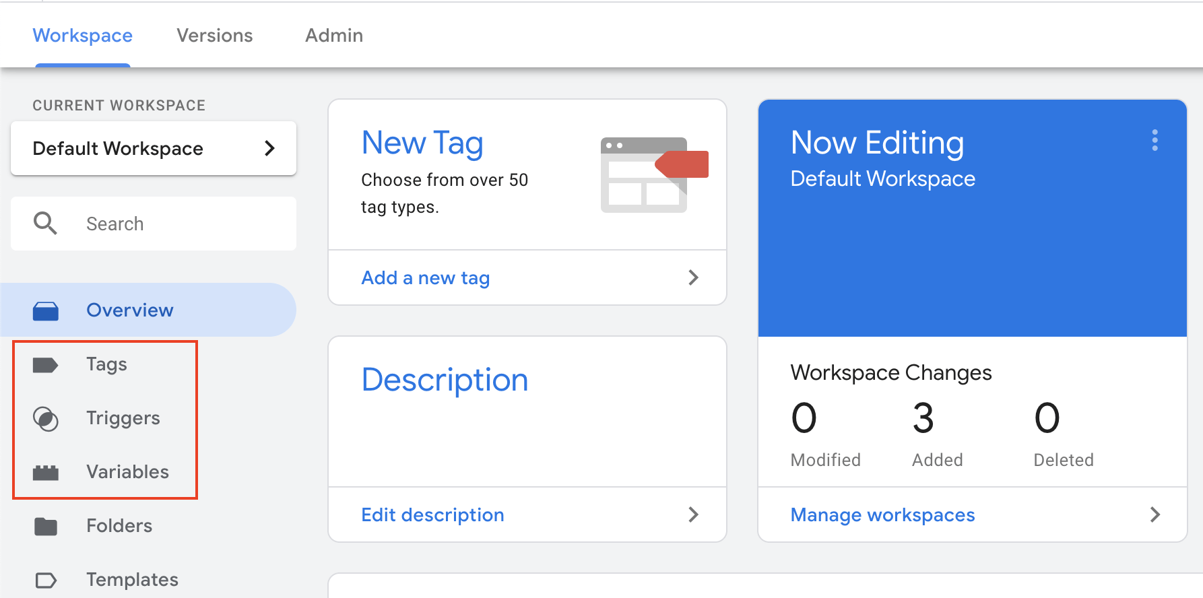Click the chevron beside Manage workspaces
The height and width of the screenshot is (598, 1203).
pyautogui.click(x=1155, y=514)
